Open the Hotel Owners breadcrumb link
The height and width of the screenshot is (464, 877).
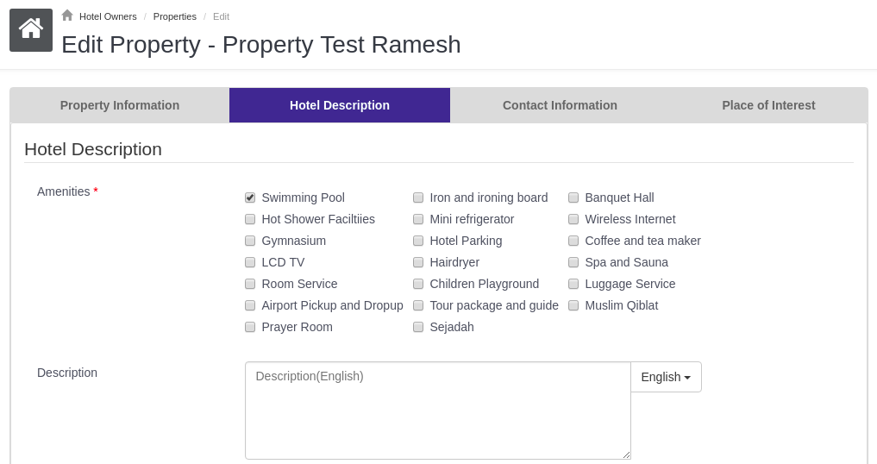click(x=108, y=16)
